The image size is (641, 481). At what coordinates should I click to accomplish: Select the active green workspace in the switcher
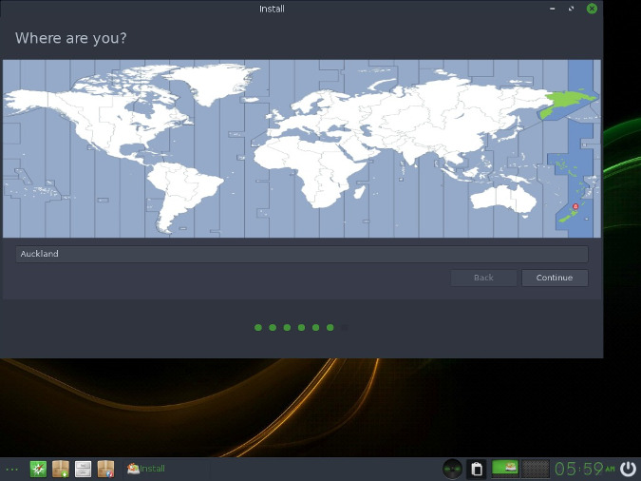point(505,469)
